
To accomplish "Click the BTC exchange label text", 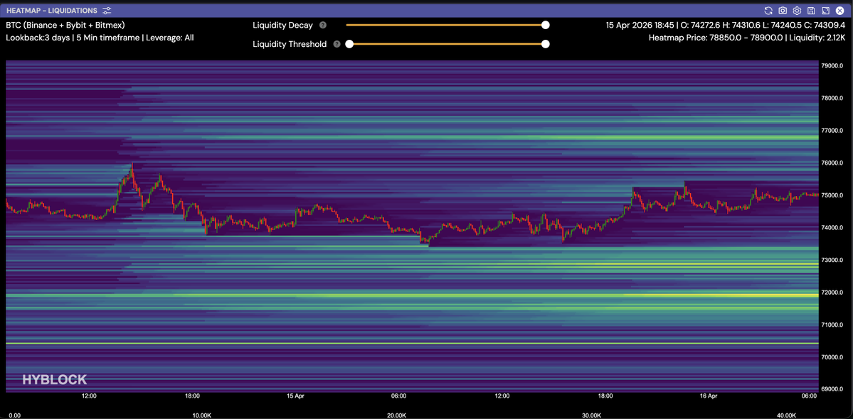I will (x=65, y=25).
